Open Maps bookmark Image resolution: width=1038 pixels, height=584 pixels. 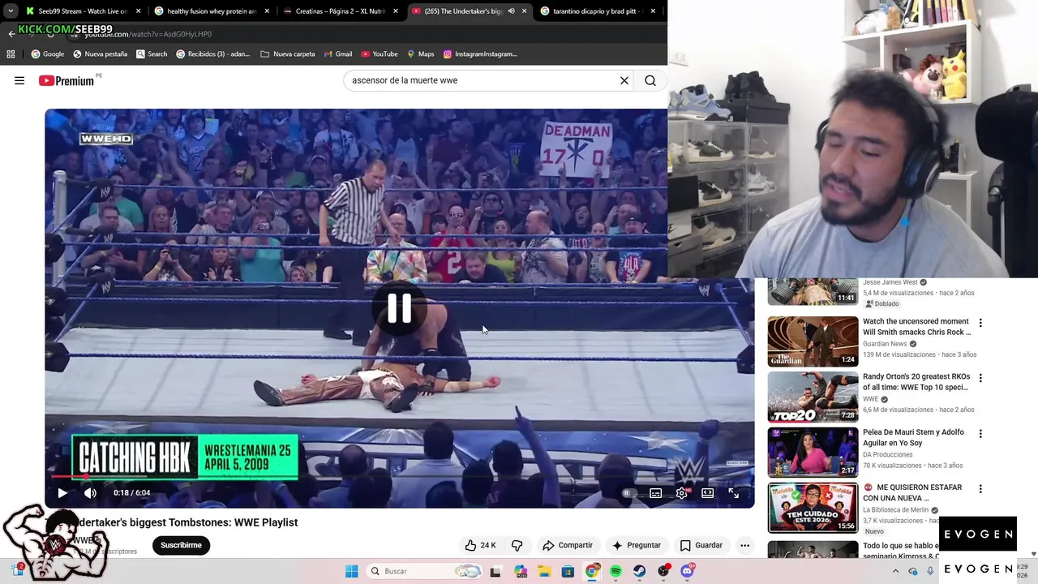click(421, 54)
